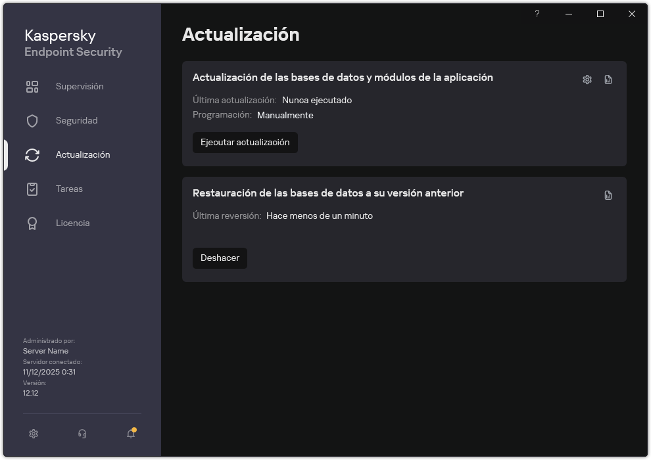
Task: Undo the rollback with the Deshacer button
Action: pos(220,258)
